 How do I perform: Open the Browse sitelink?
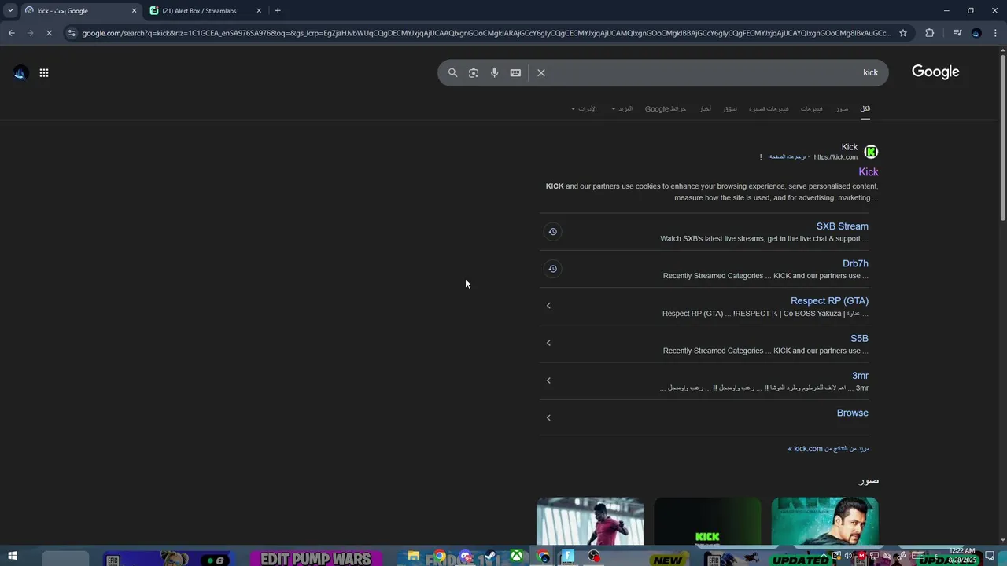(853, 413)
